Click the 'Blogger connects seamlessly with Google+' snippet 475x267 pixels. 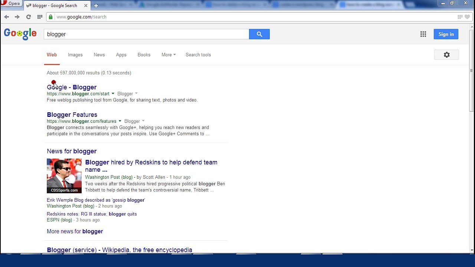[128, 131]
